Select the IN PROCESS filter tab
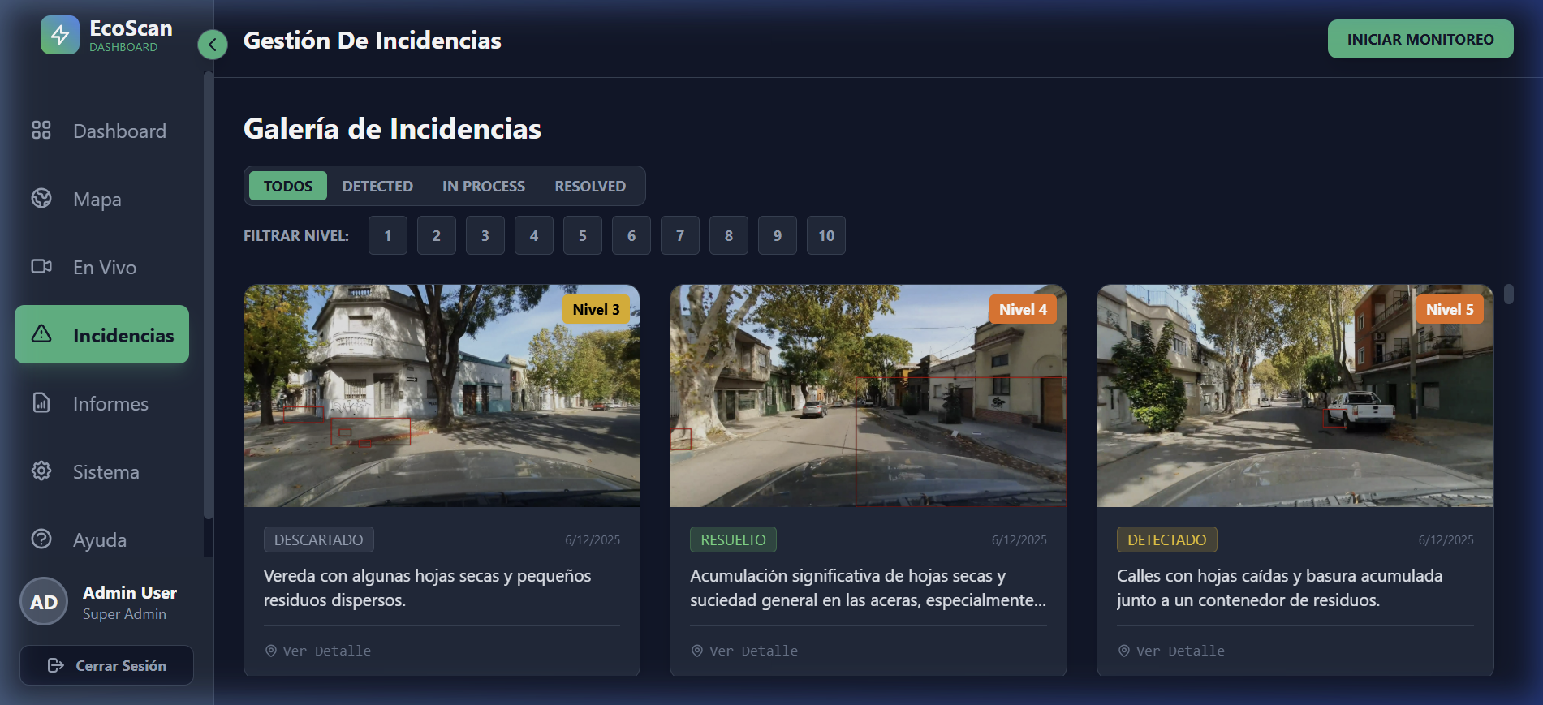Viewport: 1543px width, 705px height. coord(484,186)
